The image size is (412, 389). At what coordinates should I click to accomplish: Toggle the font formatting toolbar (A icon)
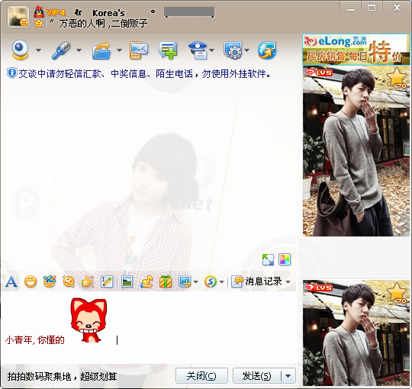pyautogui.click(x=11, y=281)
